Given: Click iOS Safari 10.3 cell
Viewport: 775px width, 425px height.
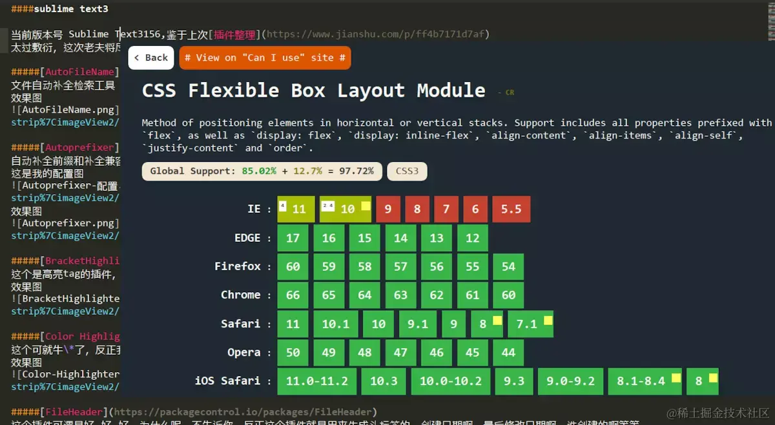Looking at the screenshot, I should click(384, 381).
